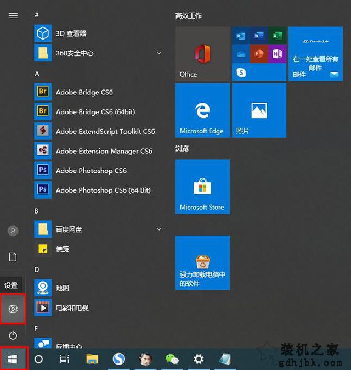Launch Adobe Photoshop CS6 (64 Bit) icon
351x370 pixels.
(43, 190)
